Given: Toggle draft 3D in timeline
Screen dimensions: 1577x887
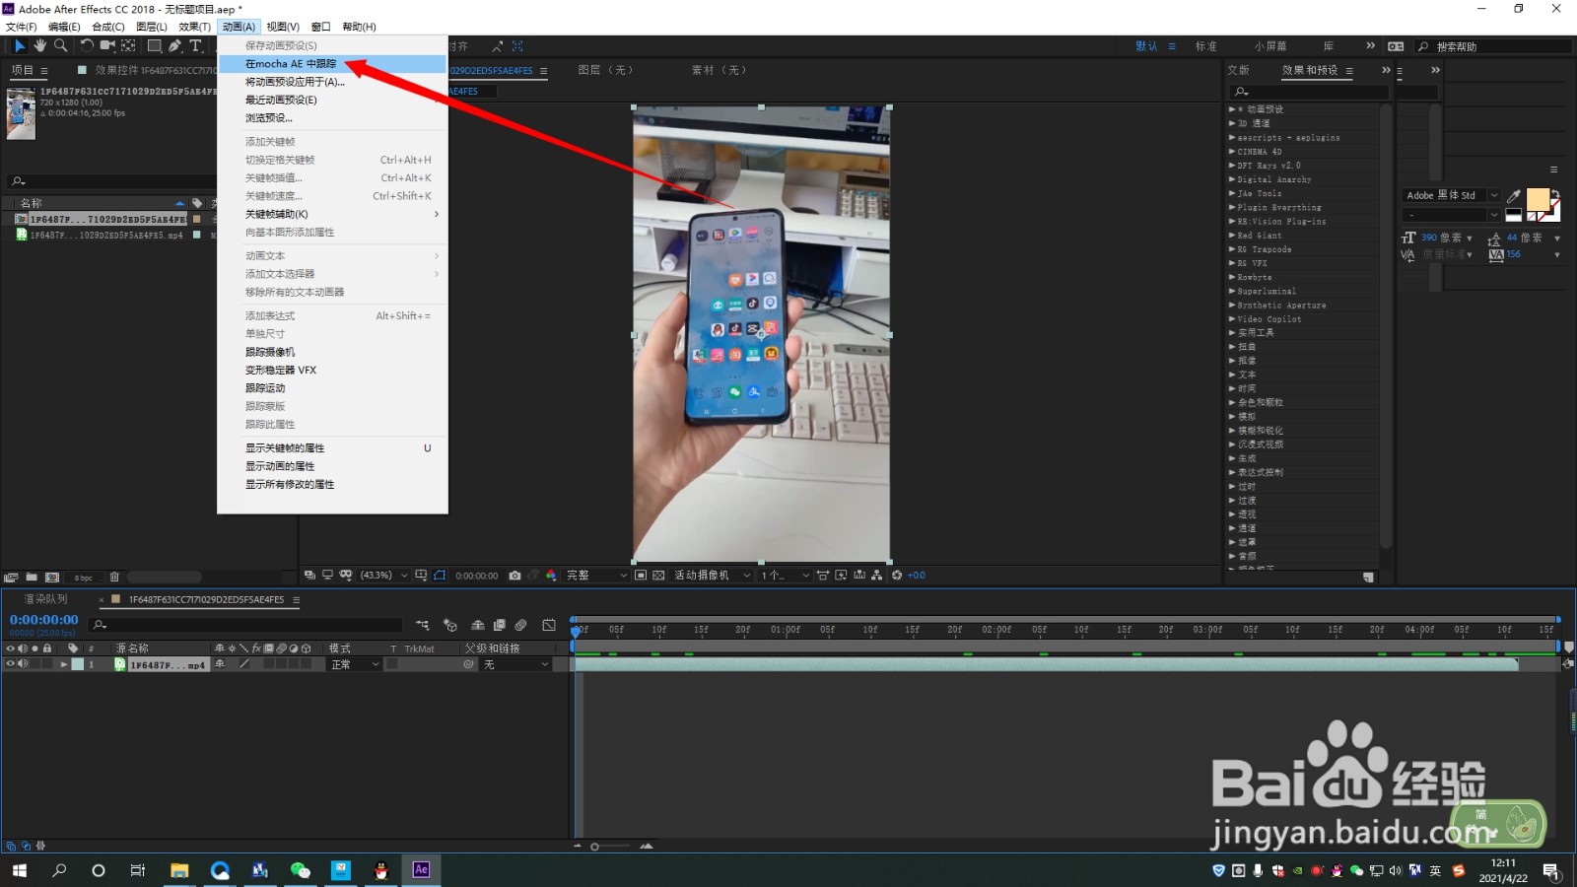Looking at the screenshot, I should click(x=450, y=625).
